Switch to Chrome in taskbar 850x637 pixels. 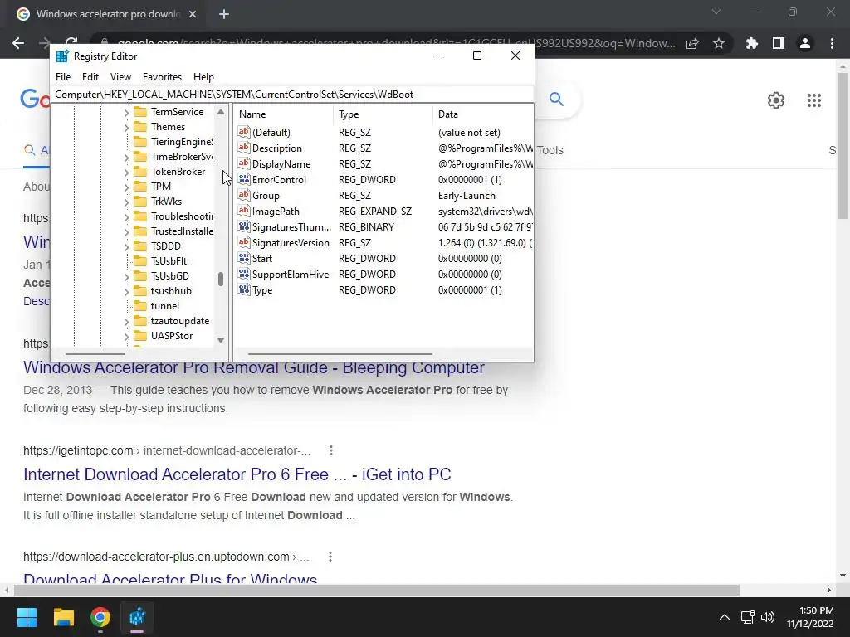click(100, 617)
